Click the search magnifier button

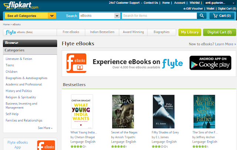(201, 16)
